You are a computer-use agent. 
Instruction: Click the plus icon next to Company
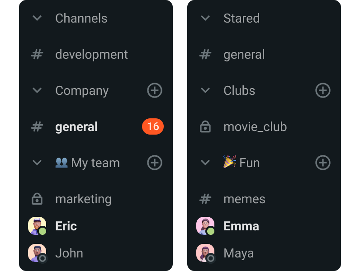tap(155, 90)
